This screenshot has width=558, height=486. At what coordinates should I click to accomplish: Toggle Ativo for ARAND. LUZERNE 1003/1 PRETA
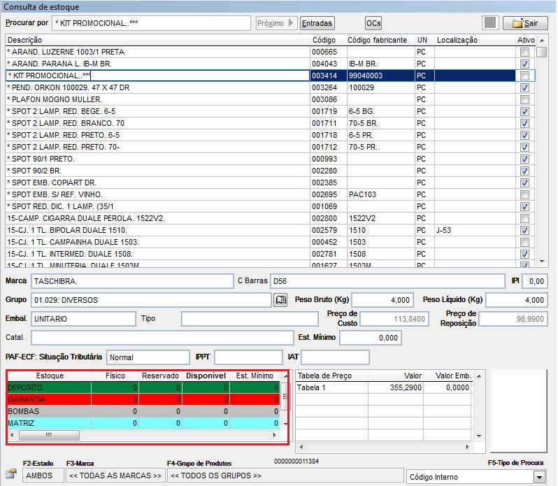524,52
